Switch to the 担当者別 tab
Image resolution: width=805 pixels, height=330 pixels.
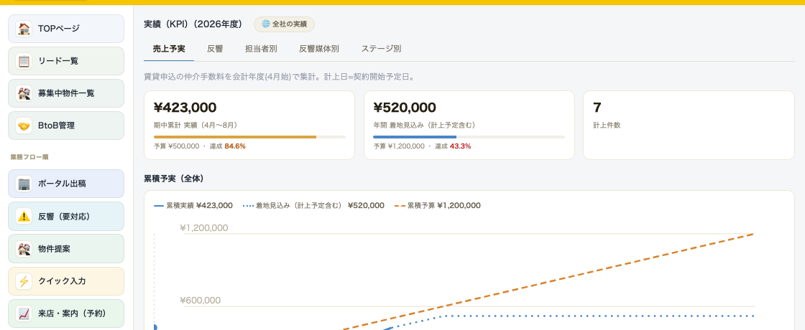pos(261,49)
